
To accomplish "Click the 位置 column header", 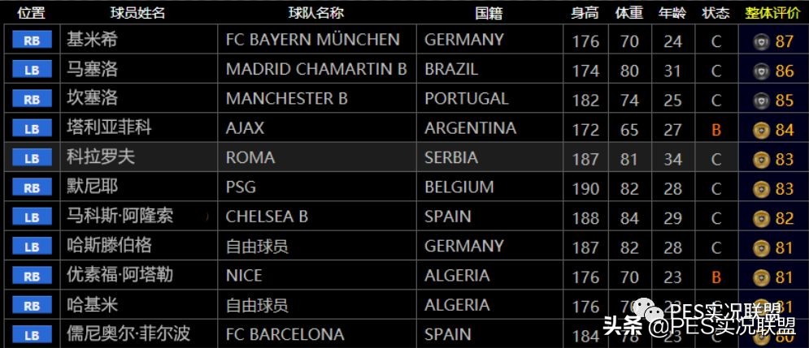I will pos(31,13).
